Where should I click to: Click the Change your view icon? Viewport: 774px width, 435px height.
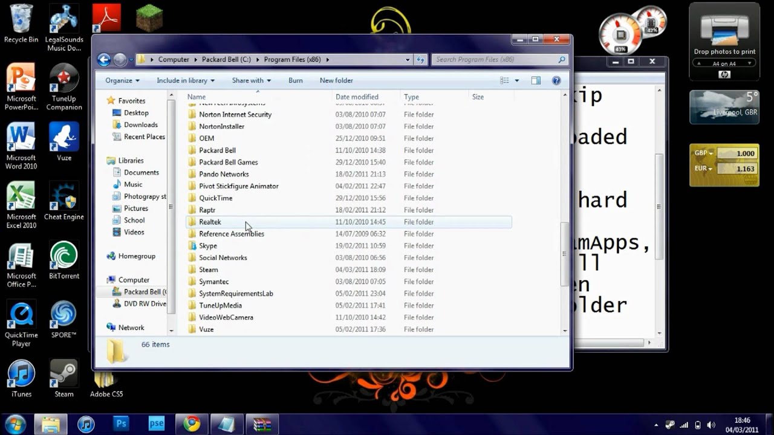point(504,80)
